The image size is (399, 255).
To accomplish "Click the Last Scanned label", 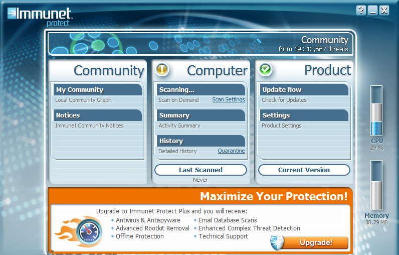I will point(201,170).
